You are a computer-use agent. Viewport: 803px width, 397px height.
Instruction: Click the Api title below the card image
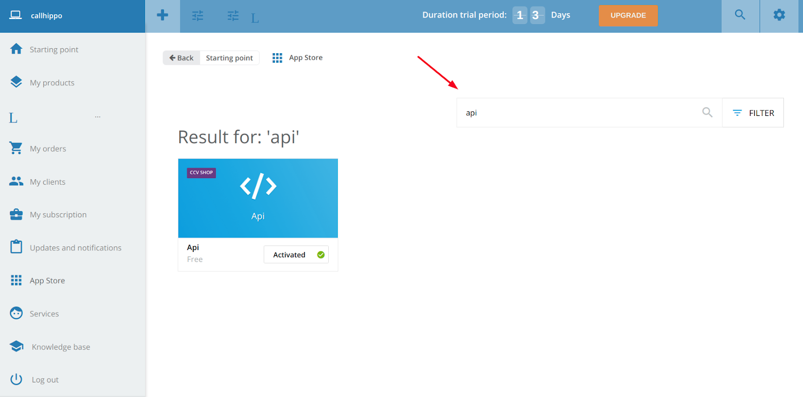[193, 247]
